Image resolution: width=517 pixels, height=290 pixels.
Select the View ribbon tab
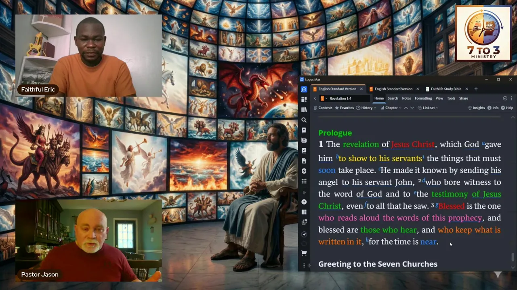pyautogui.click(x=439, y=98)
